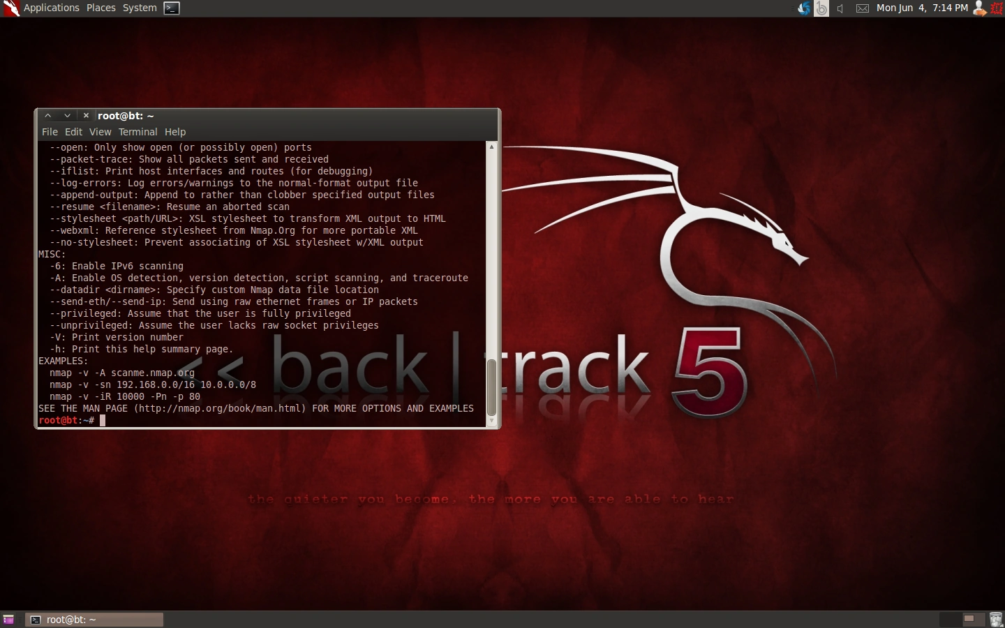Image resolution: width=1005 pixels, height=628 pixels.
Task: Click '--resume <filename>' option line
Action: tap(170, 207)
